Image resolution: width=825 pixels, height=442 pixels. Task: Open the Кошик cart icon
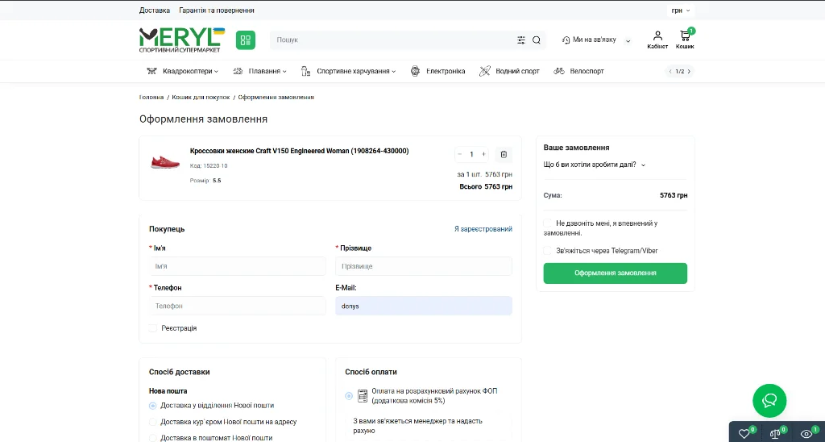[685, 40]
